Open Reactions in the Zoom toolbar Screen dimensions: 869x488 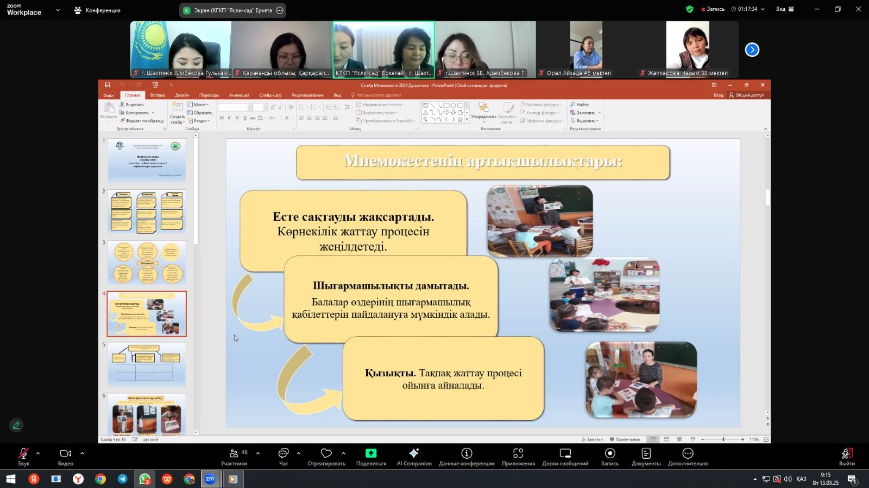tap(326, 456)
